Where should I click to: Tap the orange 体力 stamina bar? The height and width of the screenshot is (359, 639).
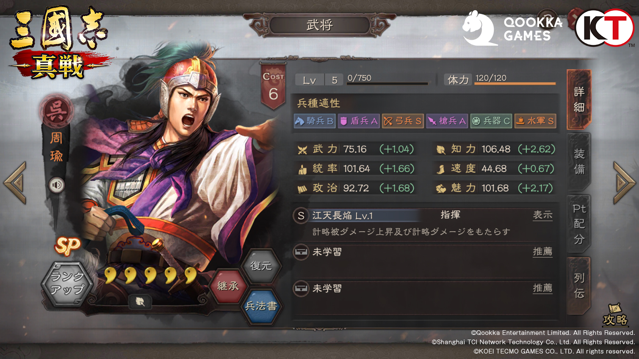coord(515,84)
